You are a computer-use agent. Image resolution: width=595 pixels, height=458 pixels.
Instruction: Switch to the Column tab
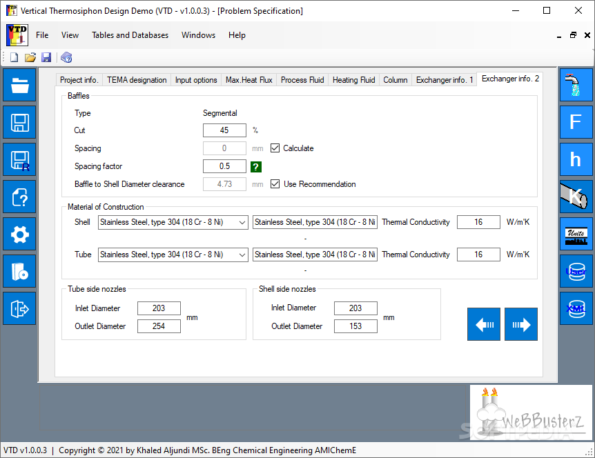click(x=396, y=80)
